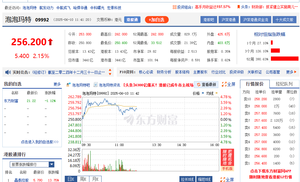Click the current price 256.200
The height and width of the screenshot is (182, 300).
[x=29, y=42]
